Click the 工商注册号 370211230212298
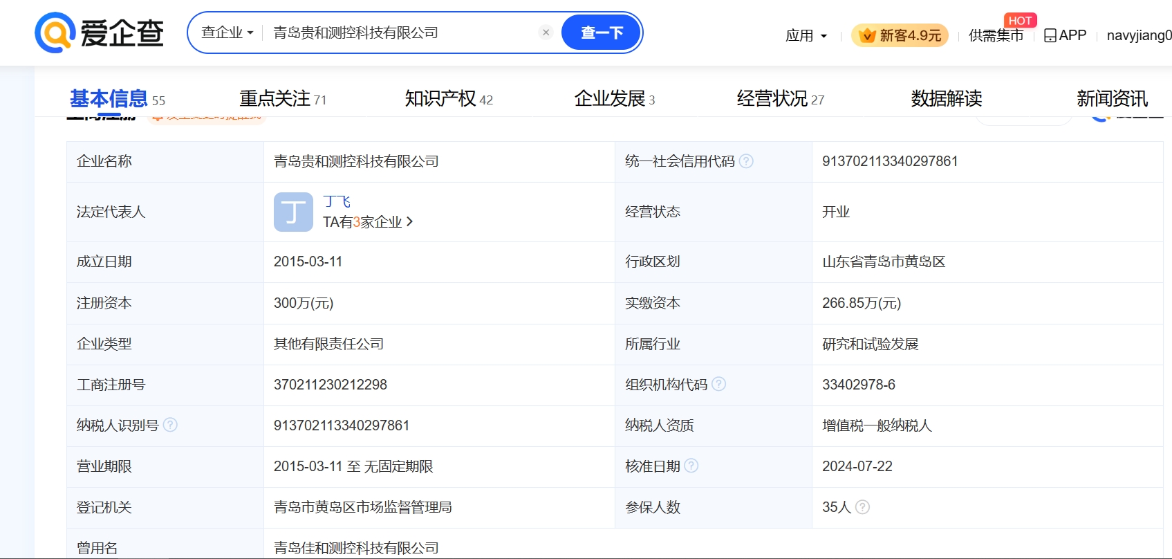Viewport: 1172px width, 559px height. [331, 385]
